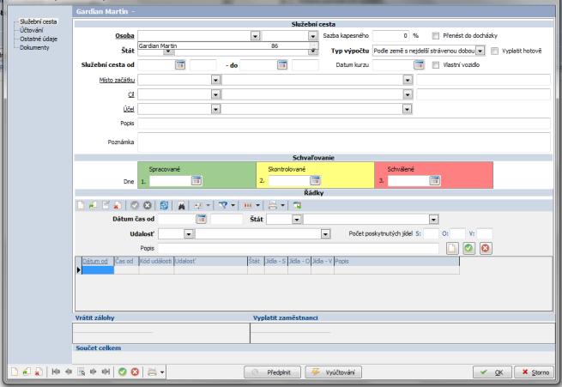The image size is (562, 387).
Task: Click the columns icon in Řádky toolbar
Action: (248, 205)
